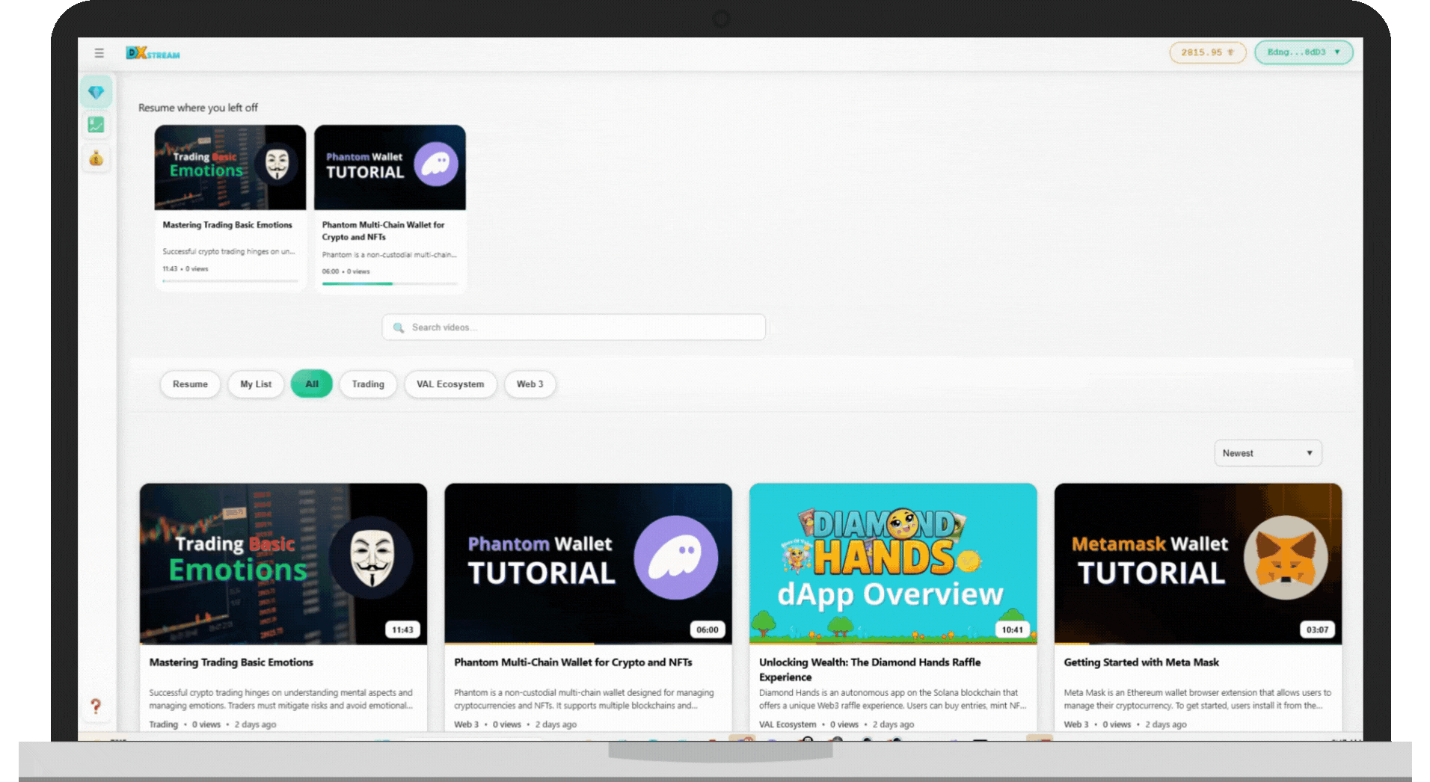Click the search magnifier icon in search bar

click(399, 327)
